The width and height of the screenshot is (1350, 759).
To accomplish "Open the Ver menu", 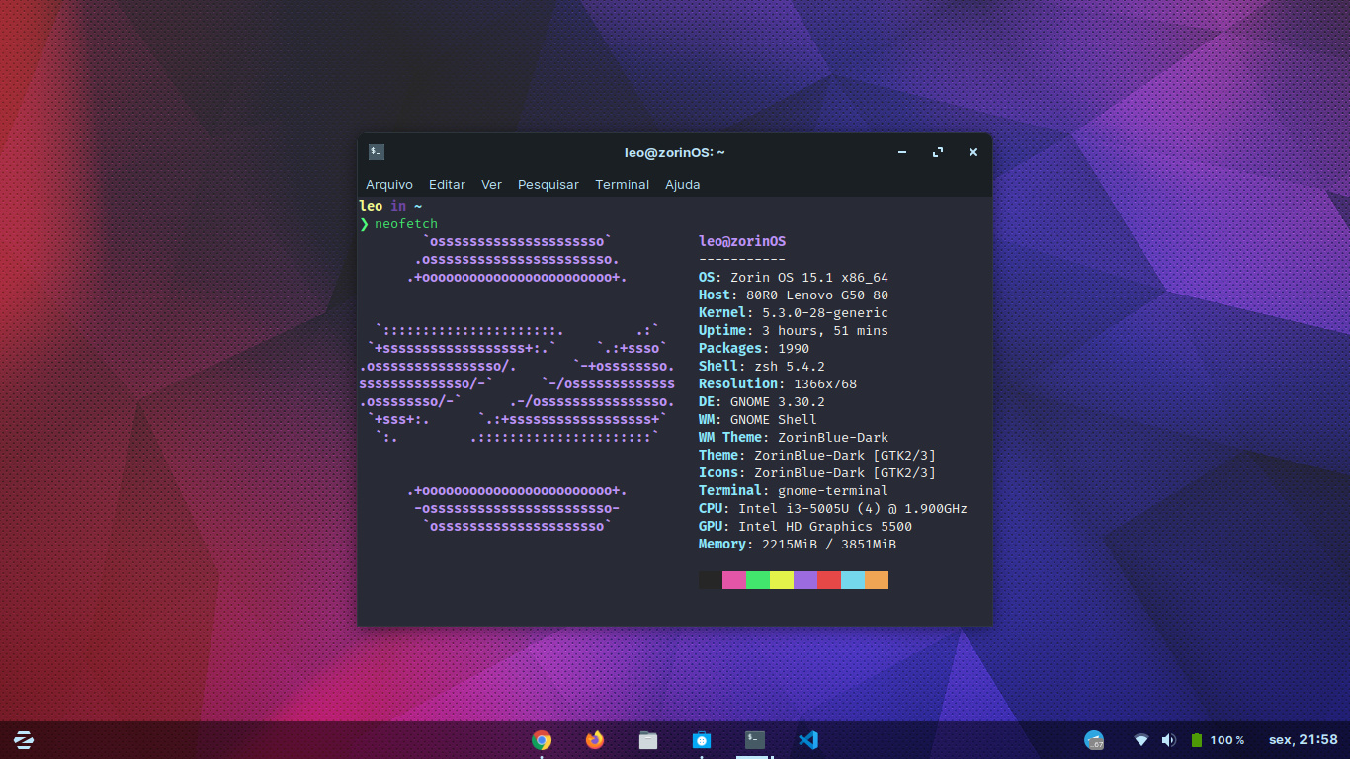I will click(x=491, y=185).
